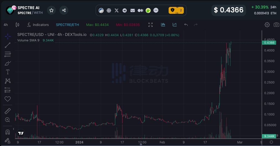Select the text annotation tool

point(8,72)
